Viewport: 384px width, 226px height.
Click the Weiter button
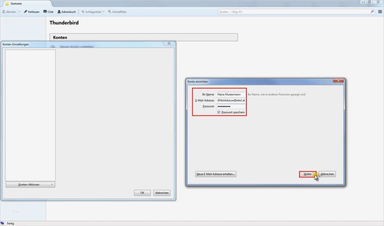click(308, 174)
